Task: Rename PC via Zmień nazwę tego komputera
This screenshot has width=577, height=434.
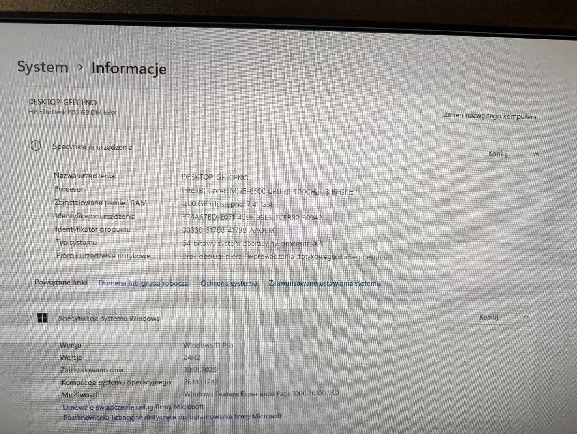Action: pyautogui.click(x=490, y=116)
